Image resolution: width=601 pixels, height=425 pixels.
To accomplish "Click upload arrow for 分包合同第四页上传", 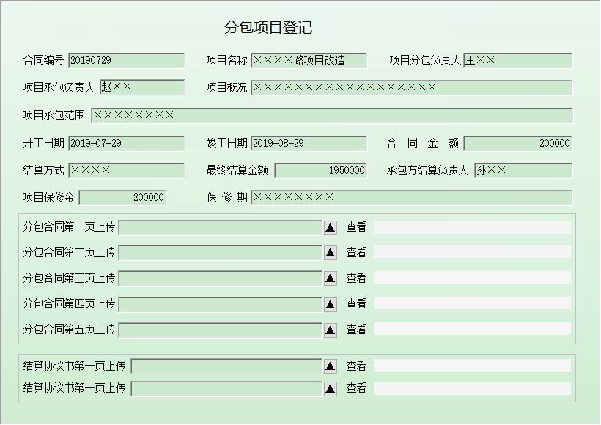I will click(330, 305).
